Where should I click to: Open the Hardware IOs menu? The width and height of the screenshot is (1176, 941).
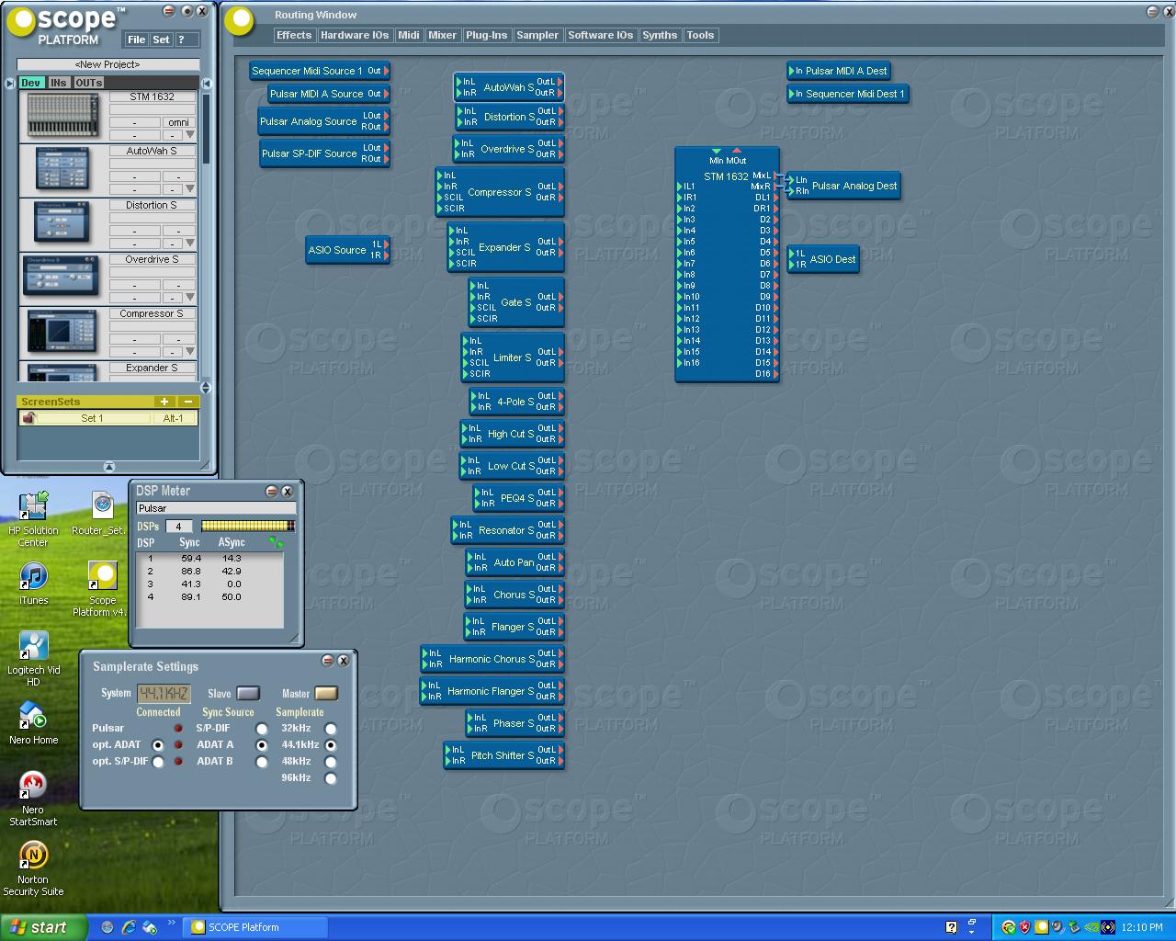[x=355, y=35]
